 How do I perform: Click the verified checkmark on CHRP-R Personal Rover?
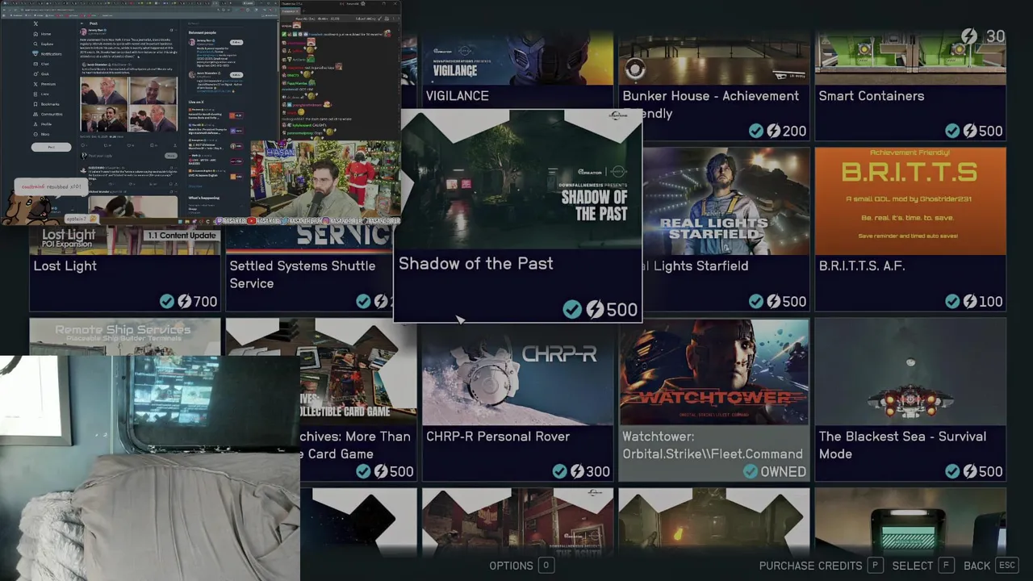560,471
